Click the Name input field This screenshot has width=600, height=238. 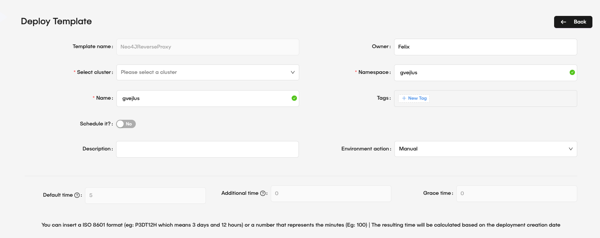point(205,99)
